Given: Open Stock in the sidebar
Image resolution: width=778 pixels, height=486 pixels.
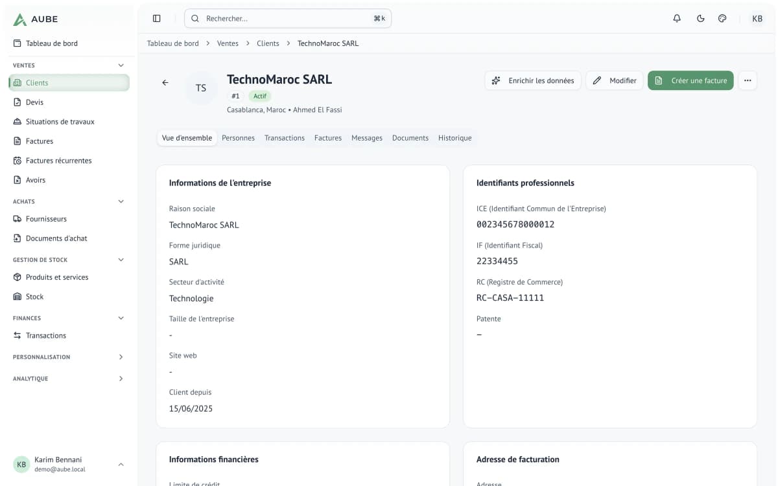Looking at the screenshot, I should point(69,296).
